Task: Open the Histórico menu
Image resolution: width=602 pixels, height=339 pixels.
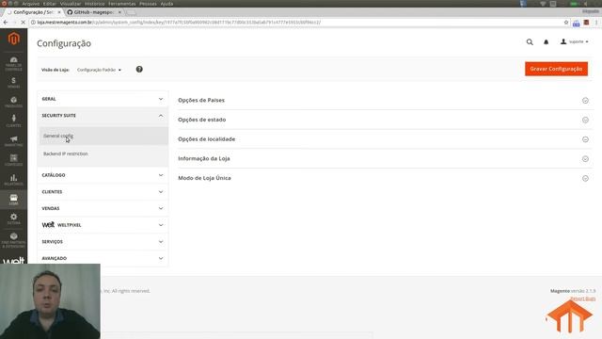Action: 94,4
